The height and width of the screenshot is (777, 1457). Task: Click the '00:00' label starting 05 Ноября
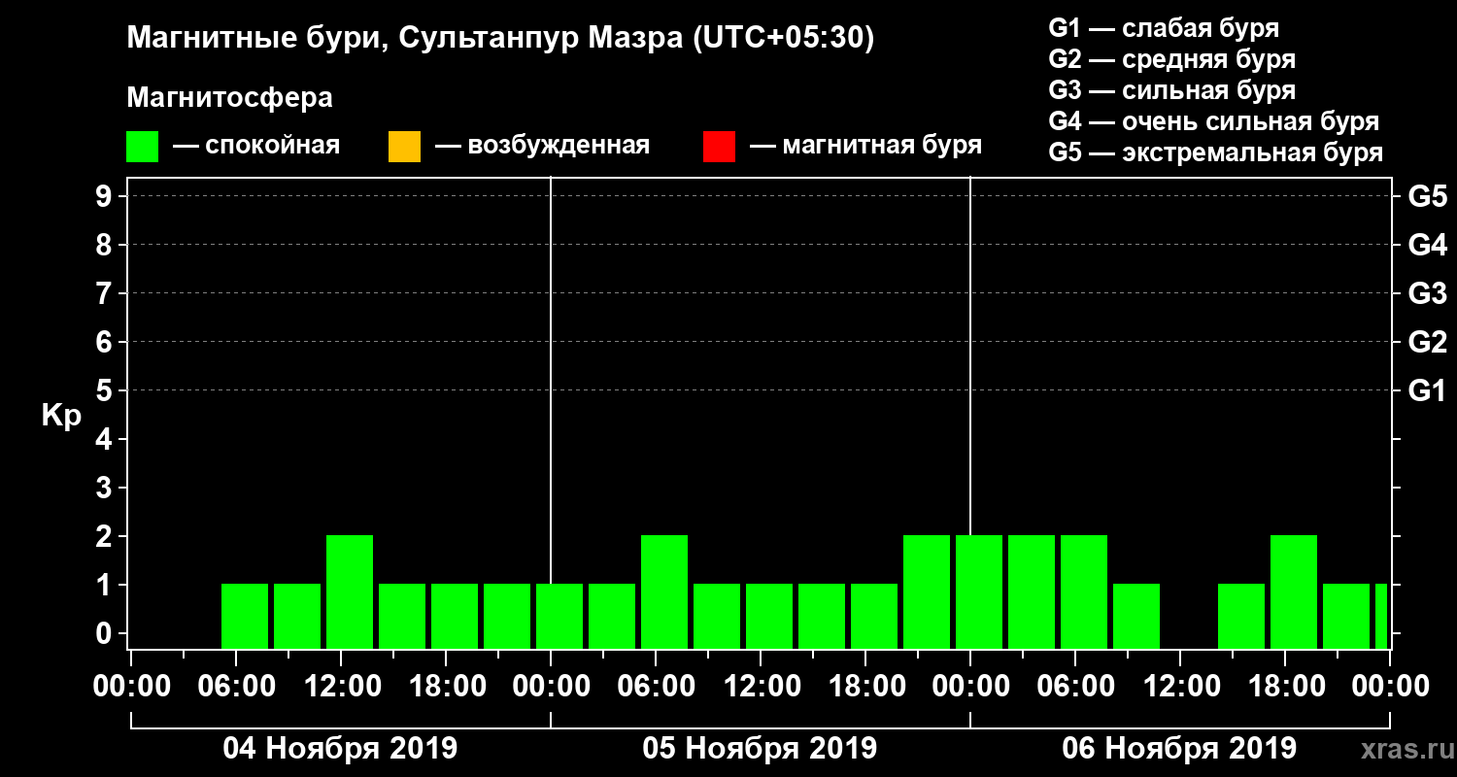(x=551, y=687)
